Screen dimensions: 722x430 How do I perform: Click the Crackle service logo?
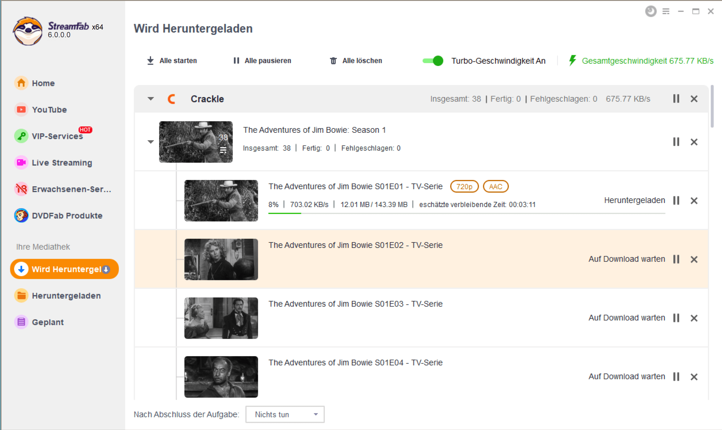click(172, 99)
